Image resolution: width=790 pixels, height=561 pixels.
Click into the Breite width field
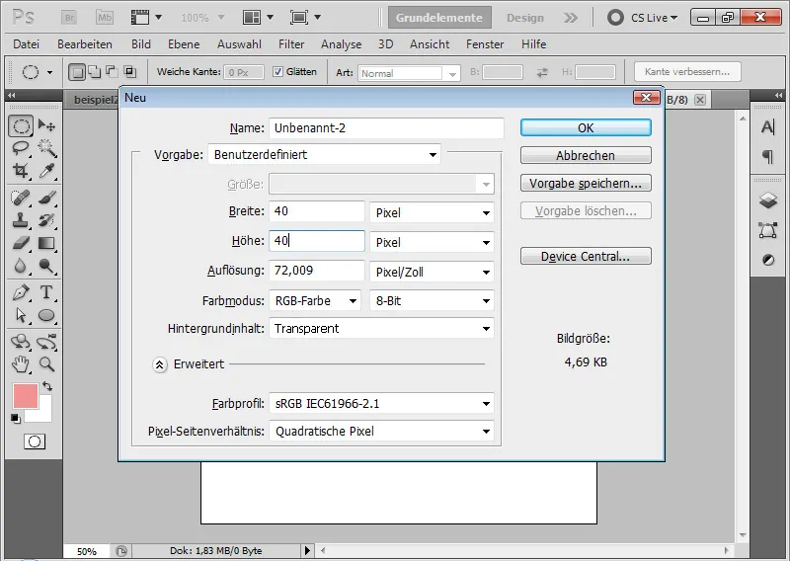pos(316,211)
